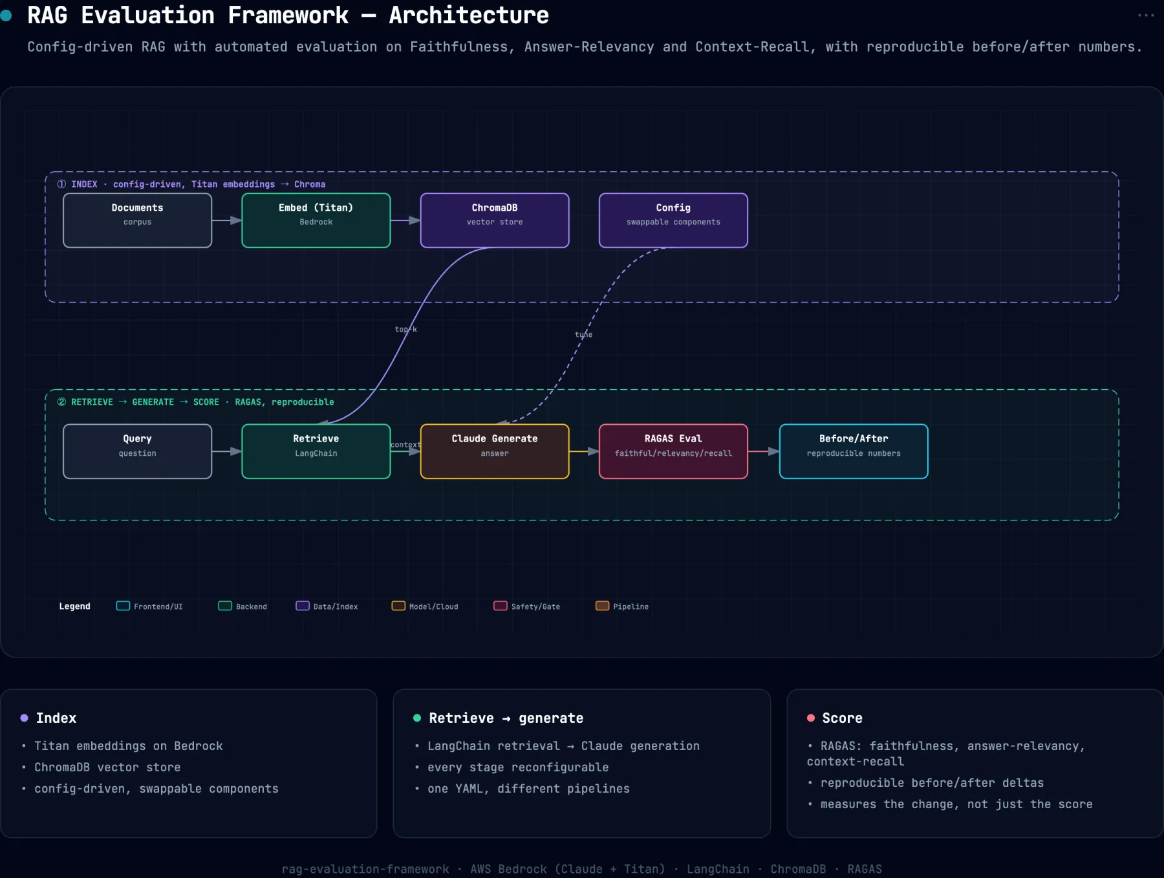1164x878 pixels.
Task: Click the RETRIEVE → GENERATE → SCORE group label
Action: (196, 402)
